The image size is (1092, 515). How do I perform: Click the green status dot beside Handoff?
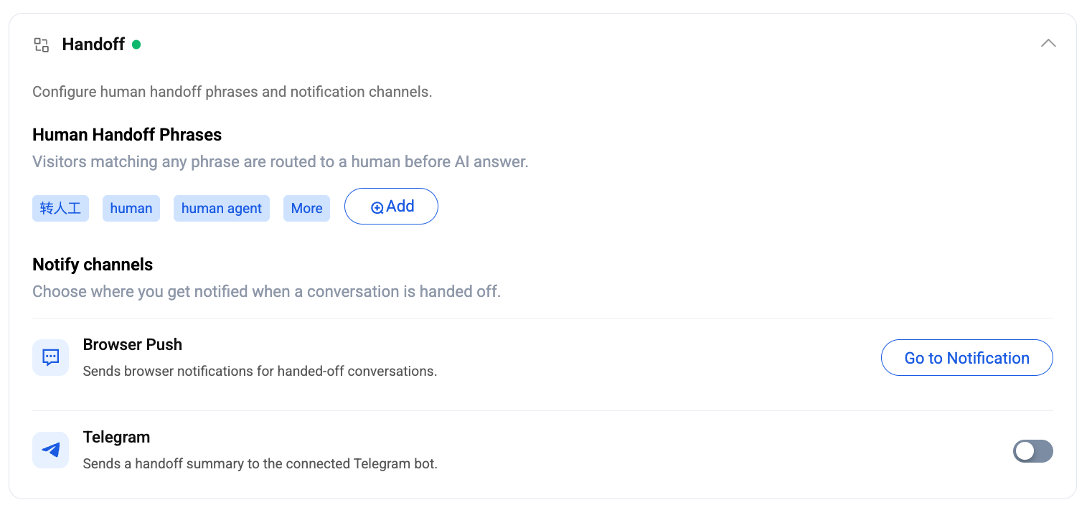tap(136, 44)
